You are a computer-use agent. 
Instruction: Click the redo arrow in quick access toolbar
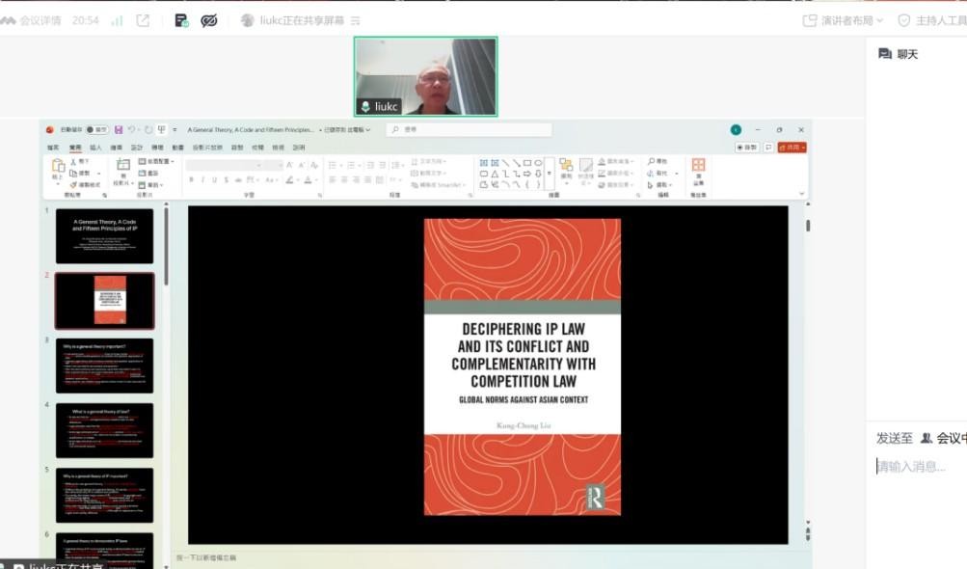coord(148,129)
